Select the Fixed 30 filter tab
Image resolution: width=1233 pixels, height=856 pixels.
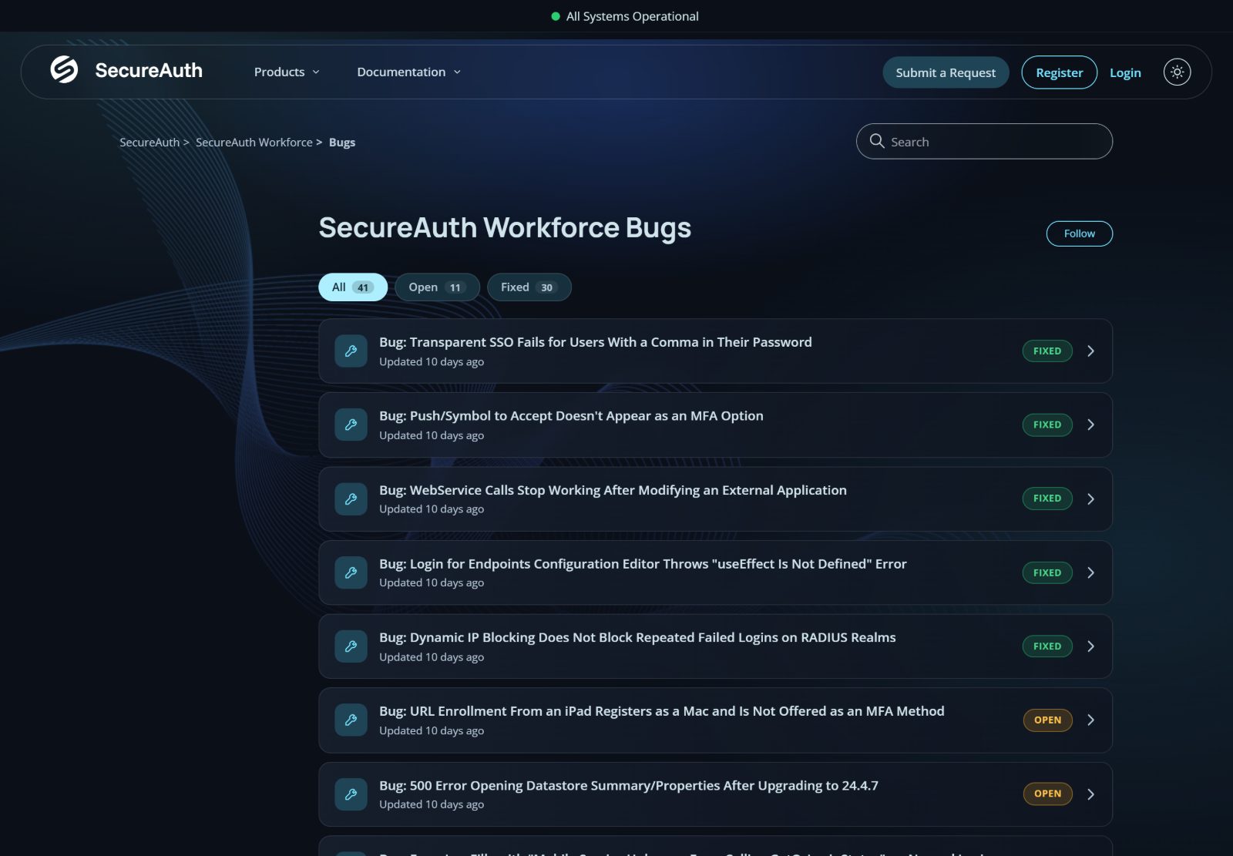click(529, 287)
